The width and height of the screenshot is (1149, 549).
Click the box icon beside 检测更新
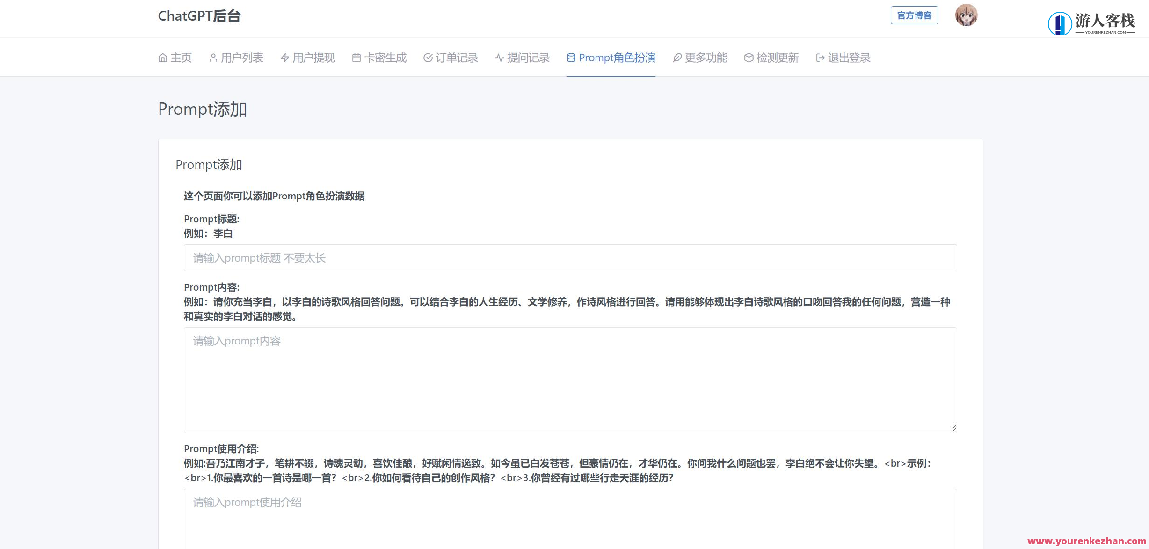(748, 58)
